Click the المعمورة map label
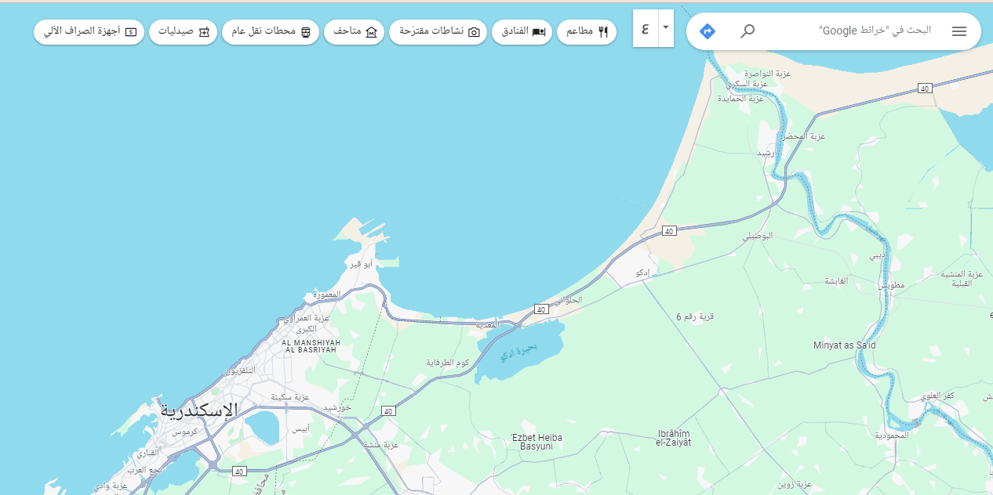 (329, 295)
